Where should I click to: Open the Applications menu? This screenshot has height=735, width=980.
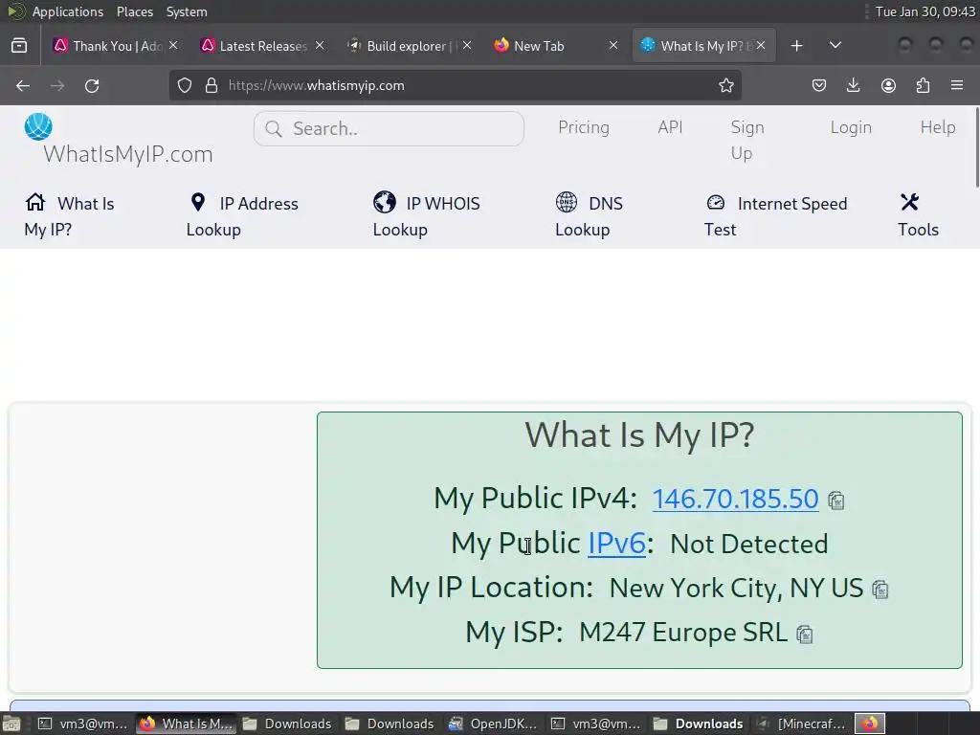[x=68, y=11]
